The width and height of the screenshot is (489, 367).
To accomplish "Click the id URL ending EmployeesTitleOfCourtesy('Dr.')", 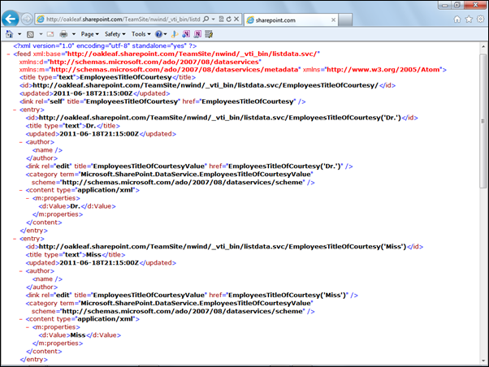I will [220, 118].
